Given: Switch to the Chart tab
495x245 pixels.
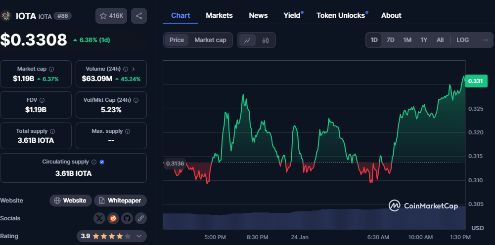Looking at the screenshot, I should click(x=180, y=15).
